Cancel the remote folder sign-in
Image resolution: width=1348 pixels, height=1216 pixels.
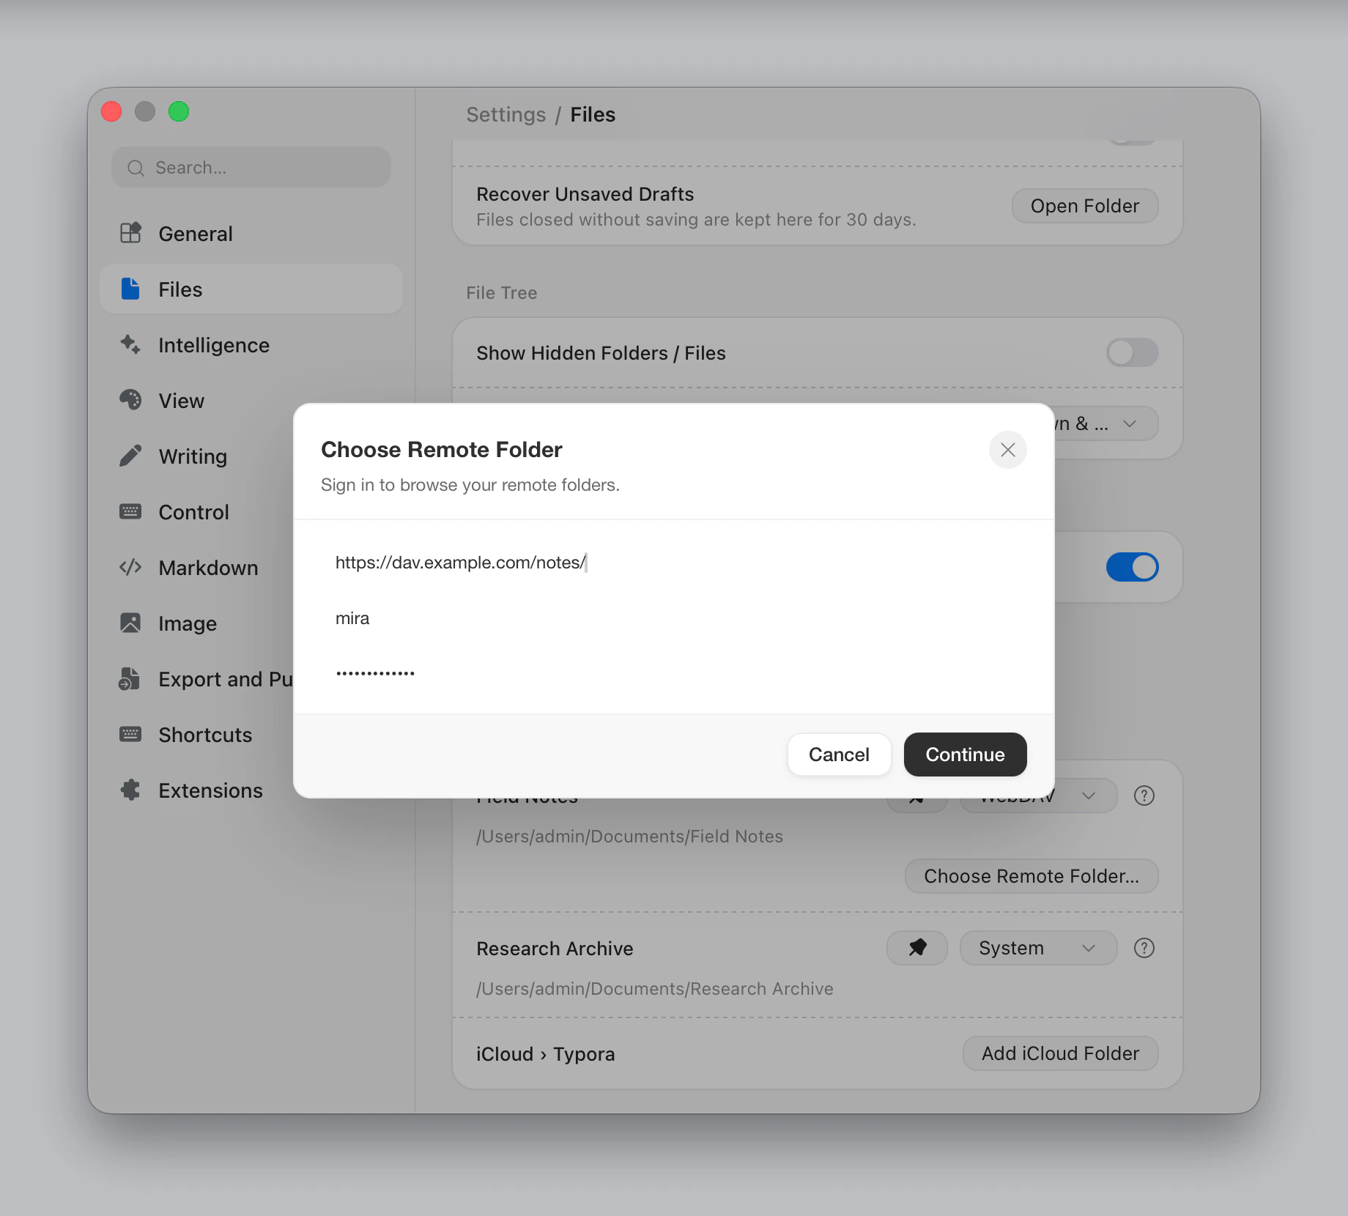(839, 755)
